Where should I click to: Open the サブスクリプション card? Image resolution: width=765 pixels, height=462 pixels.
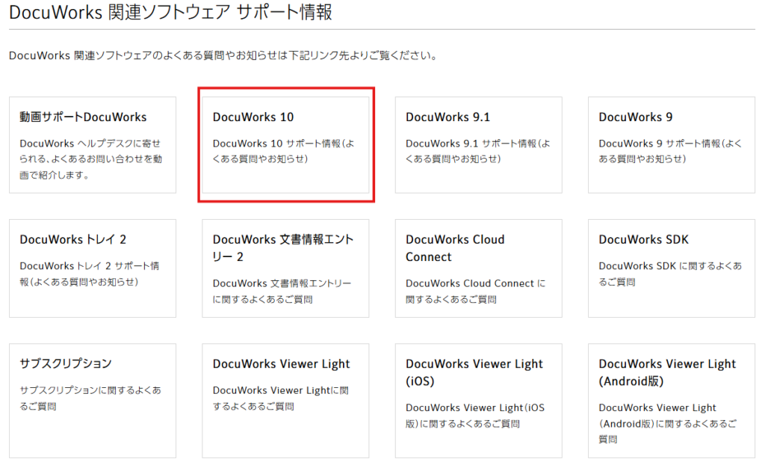point(93,401)
